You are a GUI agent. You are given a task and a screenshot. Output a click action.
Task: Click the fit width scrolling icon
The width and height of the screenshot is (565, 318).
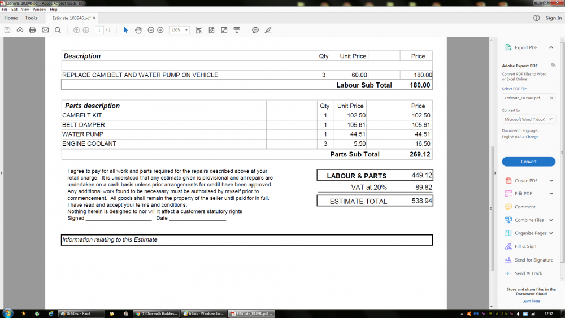198,31
